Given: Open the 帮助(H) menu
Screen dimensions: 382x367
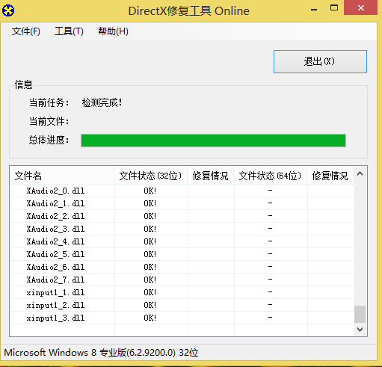Looking at the screenshot, I should click(113, 31).
